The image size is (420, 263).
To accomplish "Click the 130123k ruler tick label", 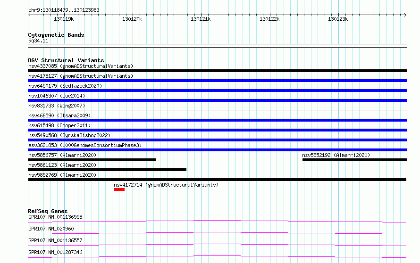I will click(x=338, y=19).
